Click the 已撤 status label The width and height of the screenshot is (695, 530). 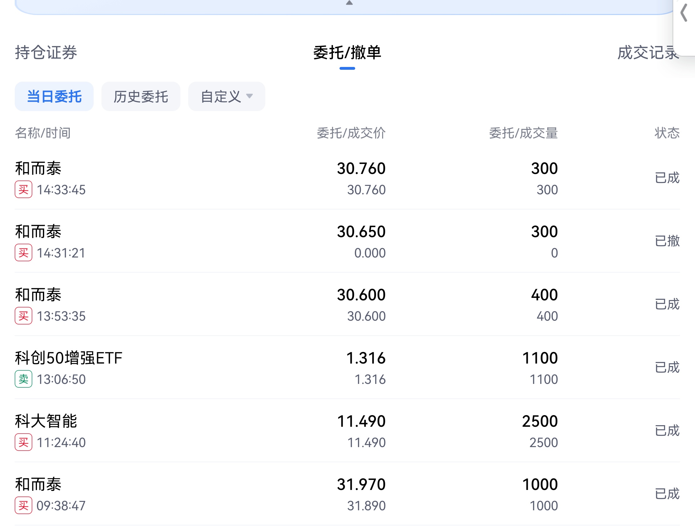[667, 241]
